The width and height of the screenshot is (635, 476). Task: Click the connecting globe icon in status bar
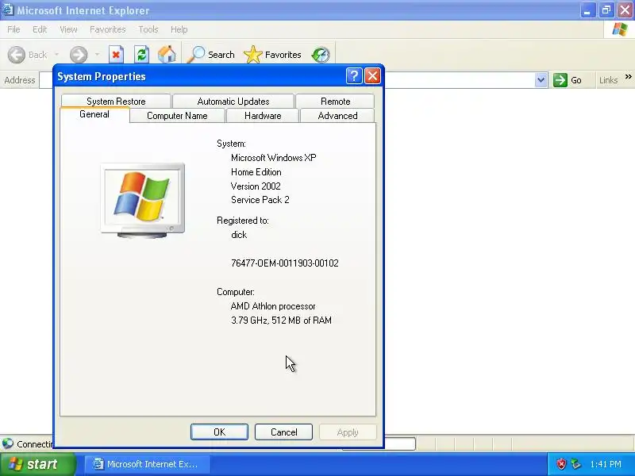pos(8,443)
